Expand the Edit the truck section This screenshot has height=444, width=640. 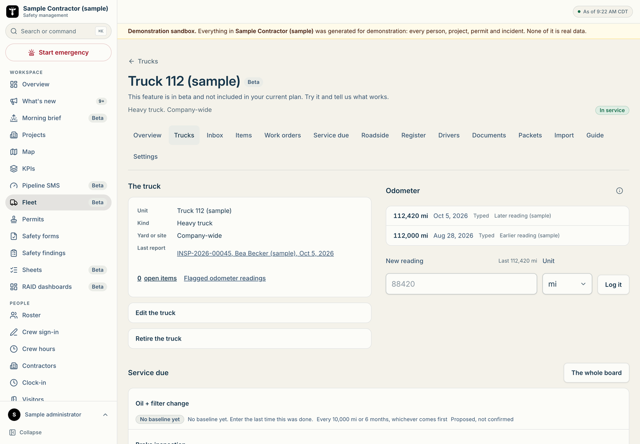pos(250,313)
